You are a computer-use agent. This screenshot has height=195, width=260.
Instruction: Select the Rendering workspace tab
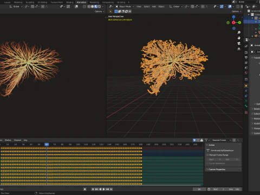(94, 2)
